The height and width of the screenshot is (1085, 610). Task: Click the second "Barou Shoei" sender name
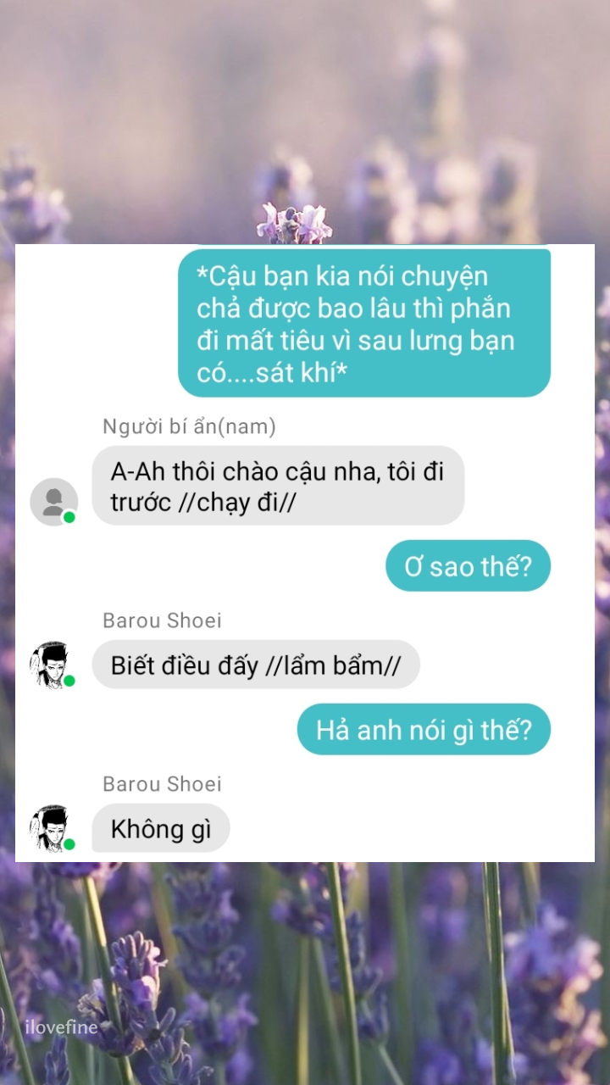click(162, 784)
